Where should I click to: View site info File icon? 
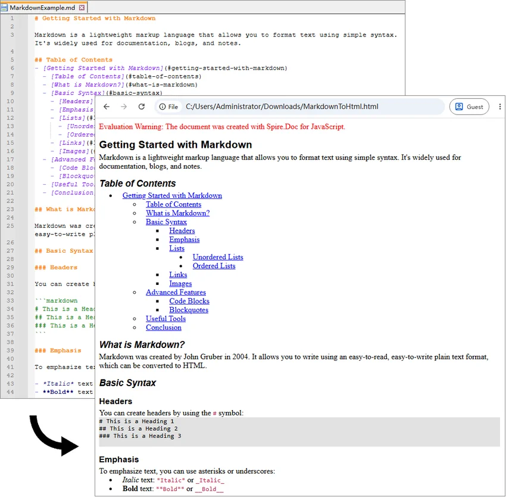[169, 107]
